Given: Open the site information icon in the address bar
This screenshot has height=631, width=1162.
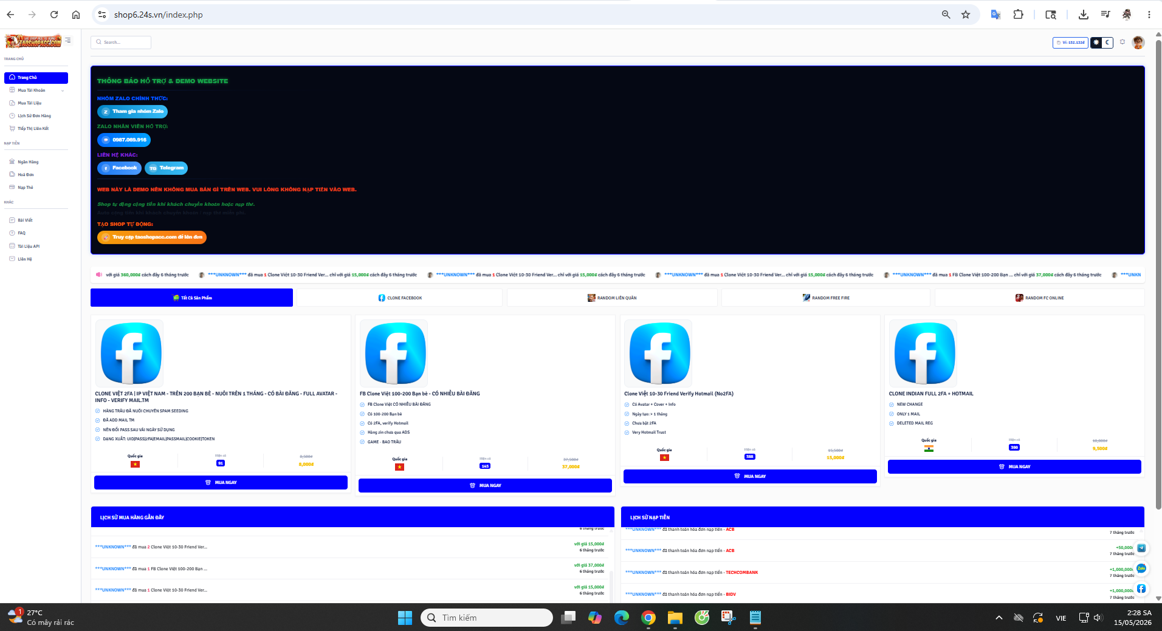Looking at the screenshot, I should click(102, 15).
